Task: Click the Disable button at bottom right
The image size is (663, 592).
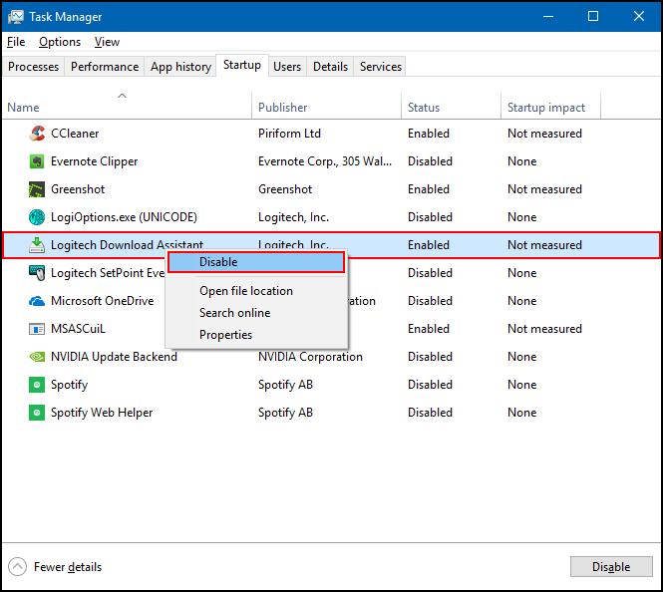Action: pos(611,567)
